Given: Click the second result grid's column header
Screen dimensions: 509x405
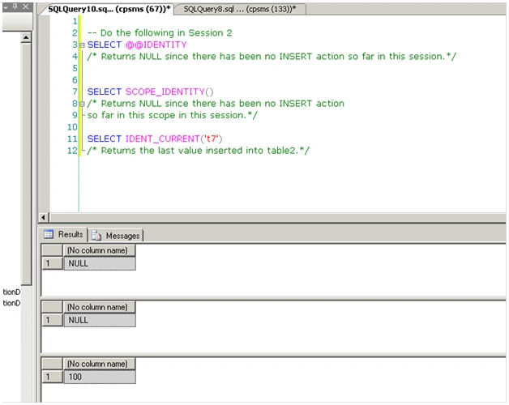Looking at the screenshot, I should click(100, 307).
